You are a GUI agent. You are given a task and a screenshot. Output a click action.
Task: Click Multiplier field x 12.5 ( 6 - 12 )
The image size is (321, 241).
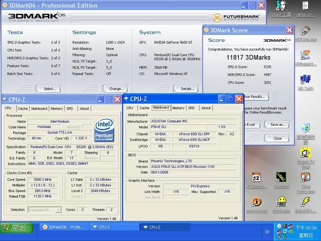(x=43, y=185)
